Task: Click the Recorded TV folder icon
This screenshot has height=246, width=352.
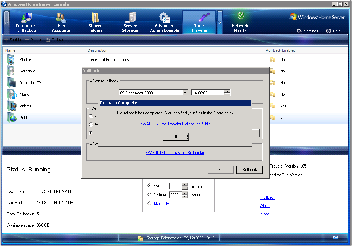Action: [x=12, y=83]
